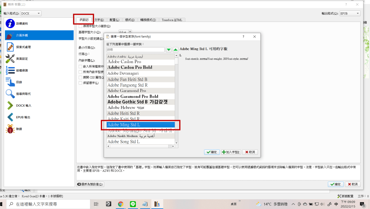Toggle the 保留連字 checkbox
This screenshot has height=209, width=370.
(x=81, y=83)
